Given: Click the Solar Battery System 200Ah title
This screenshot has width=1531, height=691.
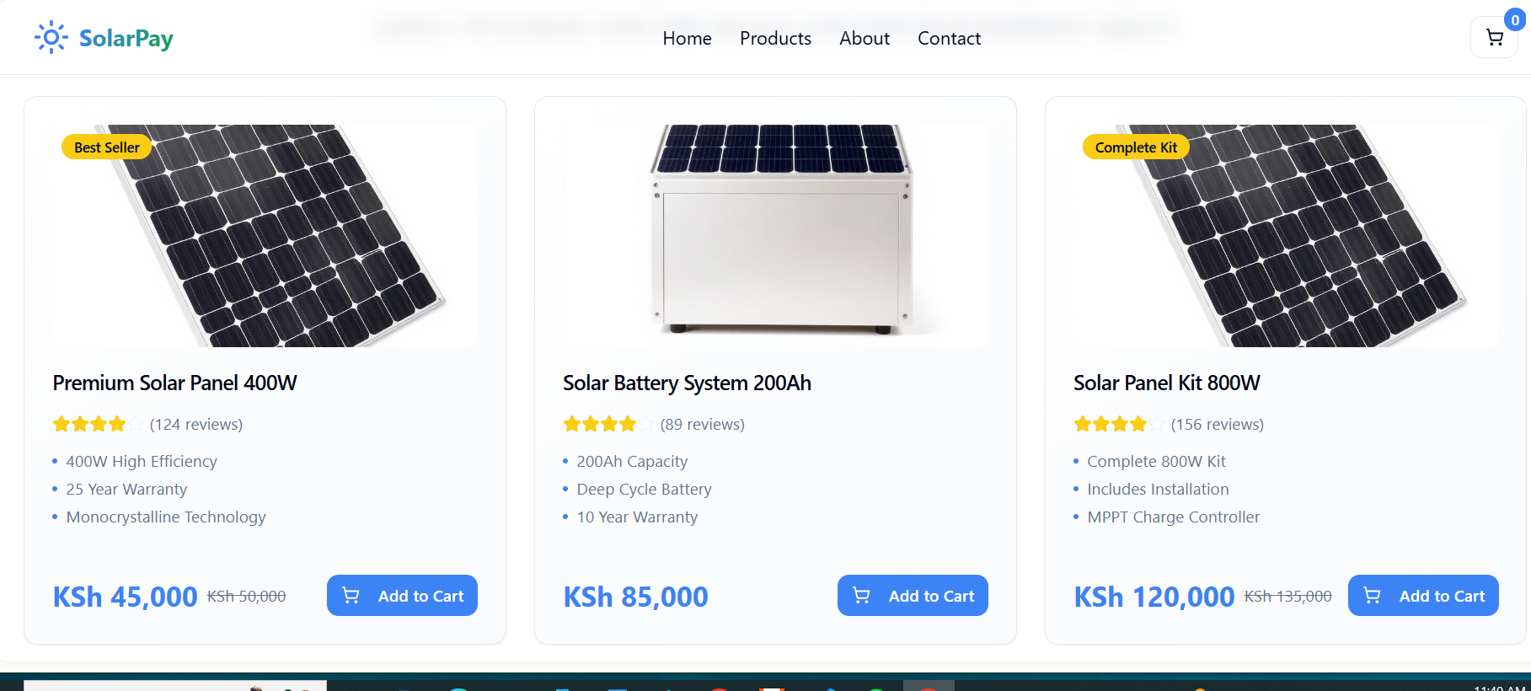Looking at the screenshot, I should (x=687, y=383).
